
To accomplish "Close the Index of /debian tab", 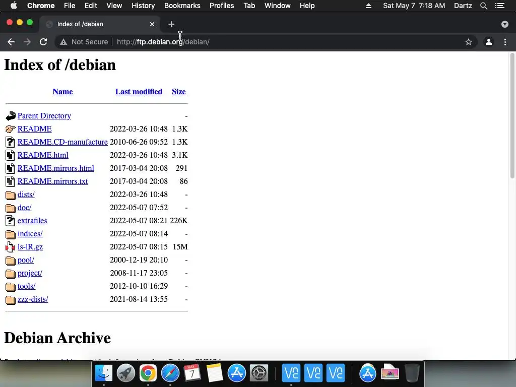I will (152, 24).
